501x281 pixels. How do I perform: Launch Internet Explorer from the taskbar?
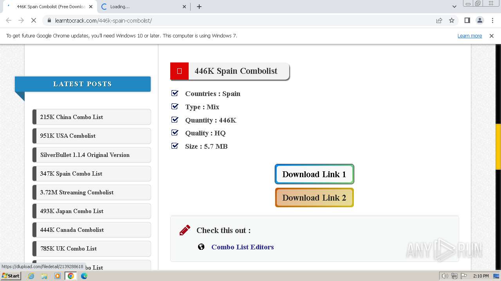[x=31, y=276]
